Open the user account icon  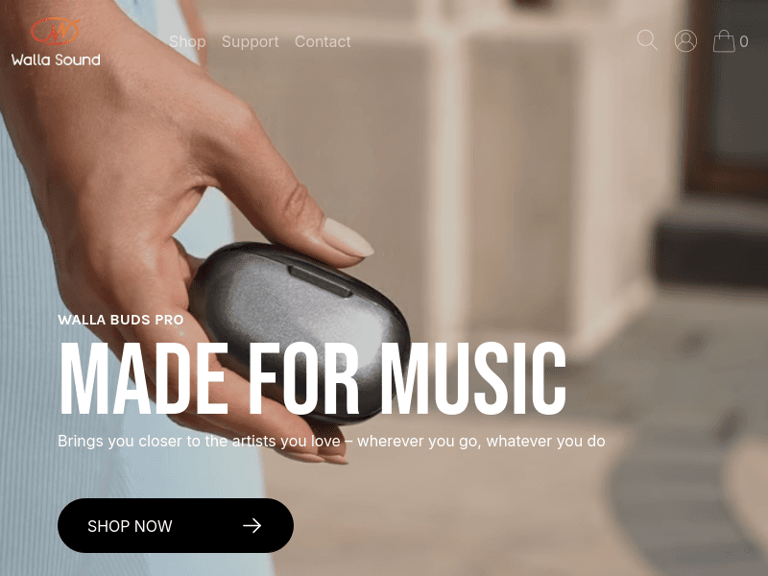click(685, 41)
